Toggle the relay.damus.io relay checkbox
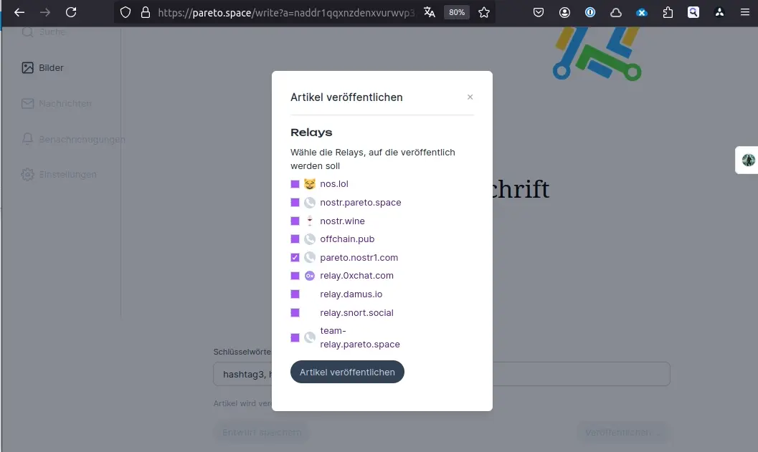Screen dimensions: 758x452 [x=295, y=294]
